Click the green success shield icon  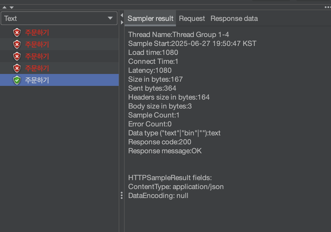point(17,80)
